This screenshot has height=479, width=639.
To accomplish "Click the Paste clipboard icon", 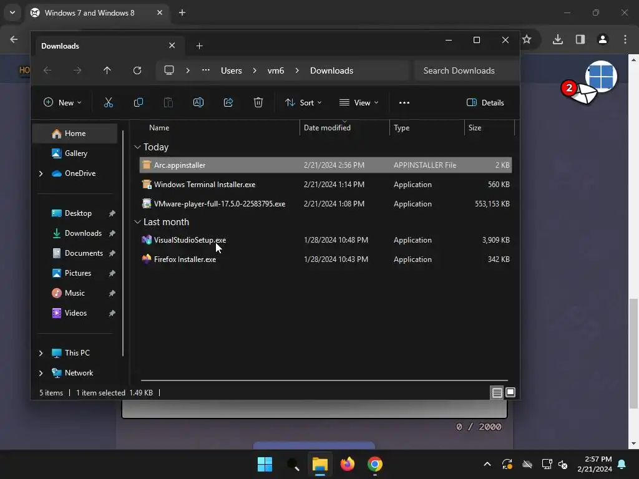I will pyautogui.click(x=168, y=103).
